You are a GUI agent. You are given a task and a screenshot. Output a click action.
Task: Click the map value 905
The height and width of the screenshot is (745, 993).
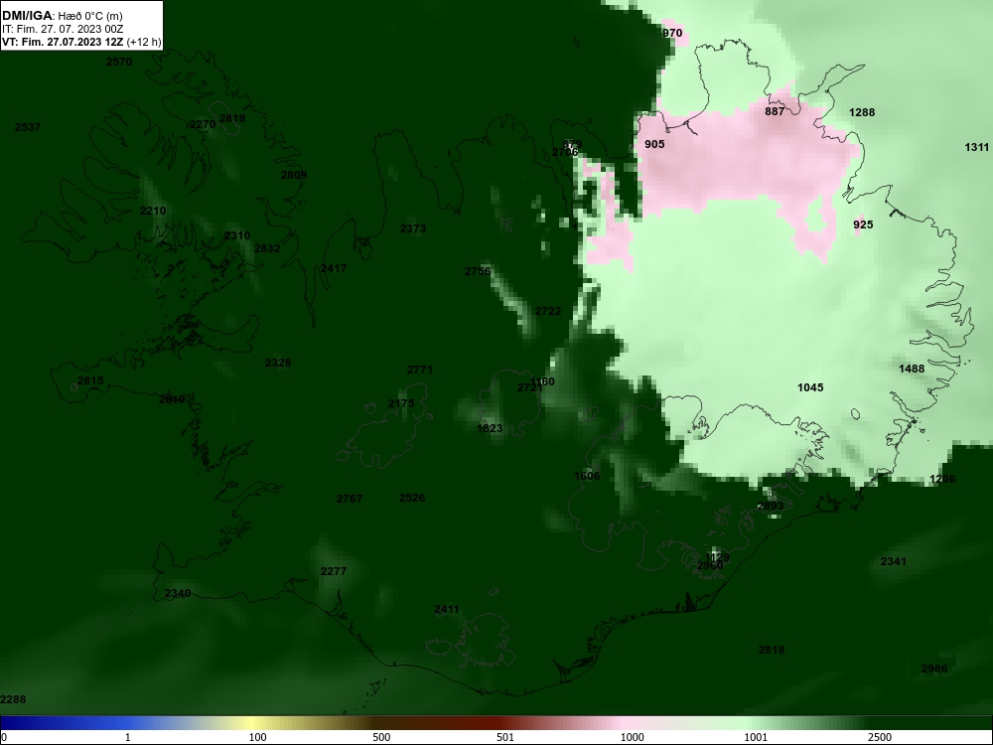pos(654,144)
